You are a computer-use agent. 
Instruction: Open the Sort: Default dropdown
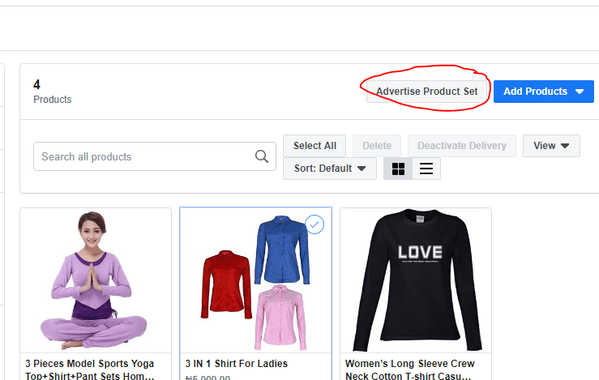coord(330,169)
